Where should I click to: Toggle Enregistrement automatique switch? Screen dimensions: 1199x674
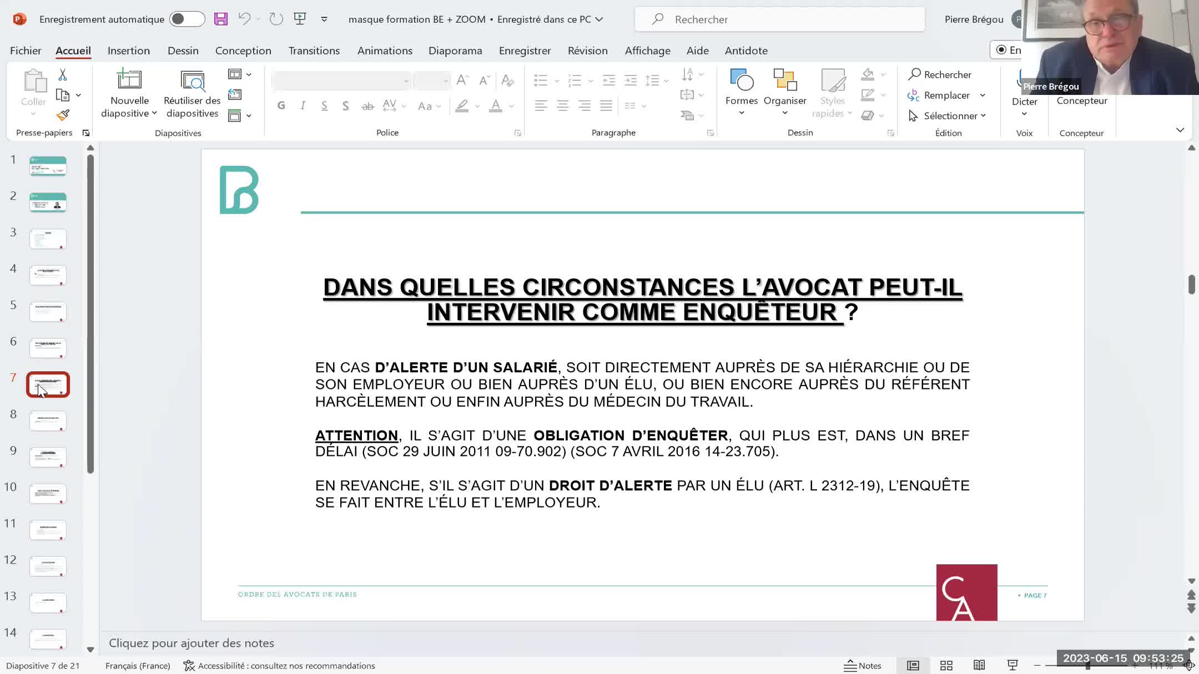click(187, 19)
